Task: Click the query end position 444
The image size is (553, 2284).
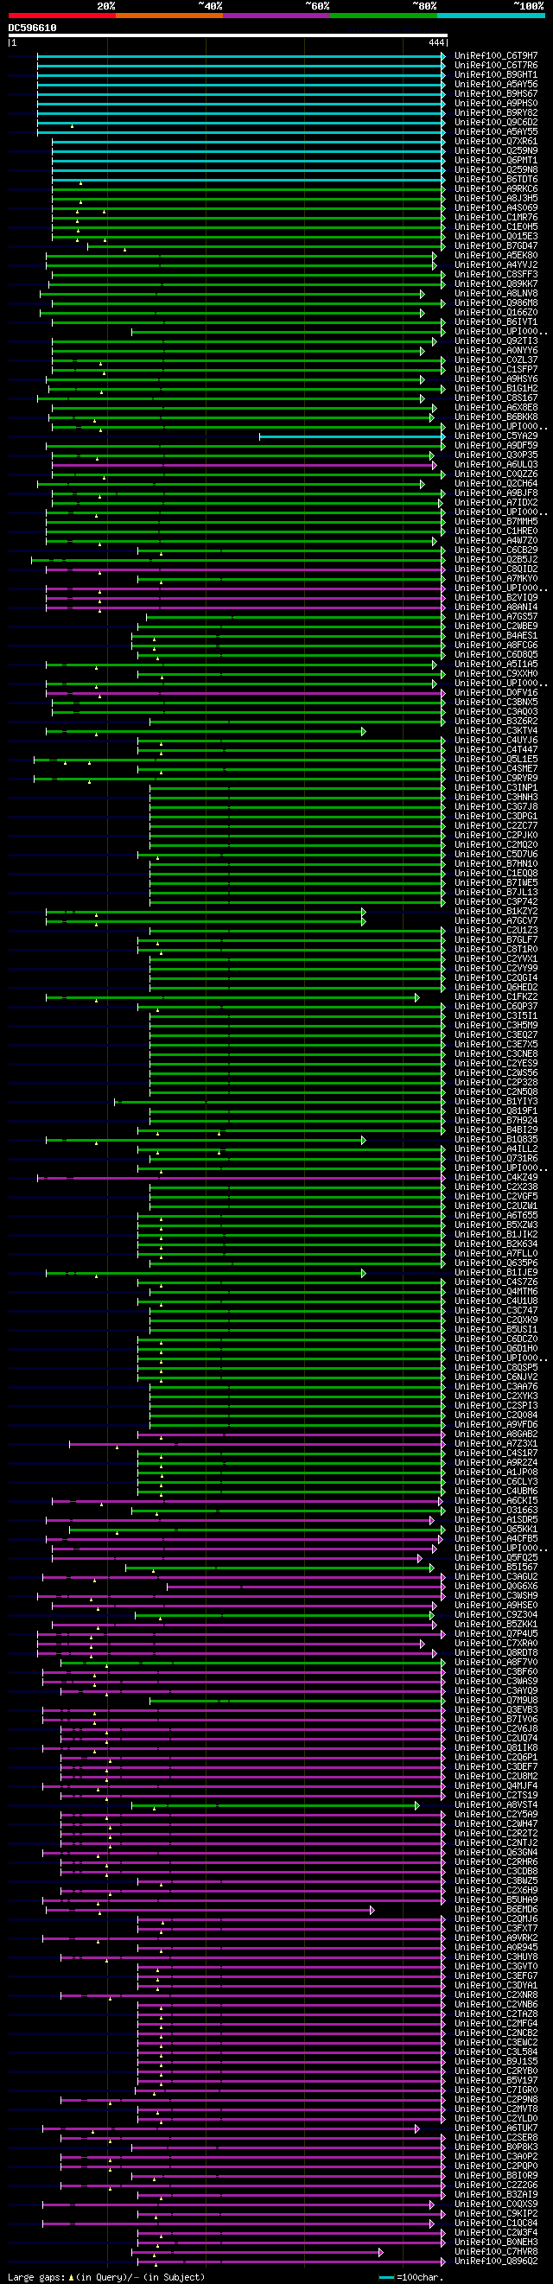Action: point(436,42)
